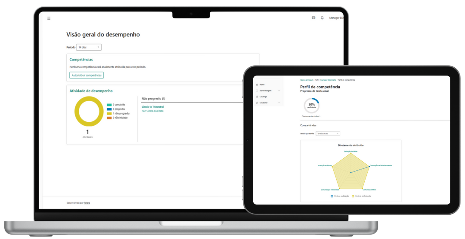
Task: Check notifications via the bell icon
Action: click(x=322, y=18)
